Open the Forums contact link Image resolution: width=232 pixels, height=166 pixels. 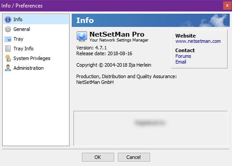click(183, 56)
